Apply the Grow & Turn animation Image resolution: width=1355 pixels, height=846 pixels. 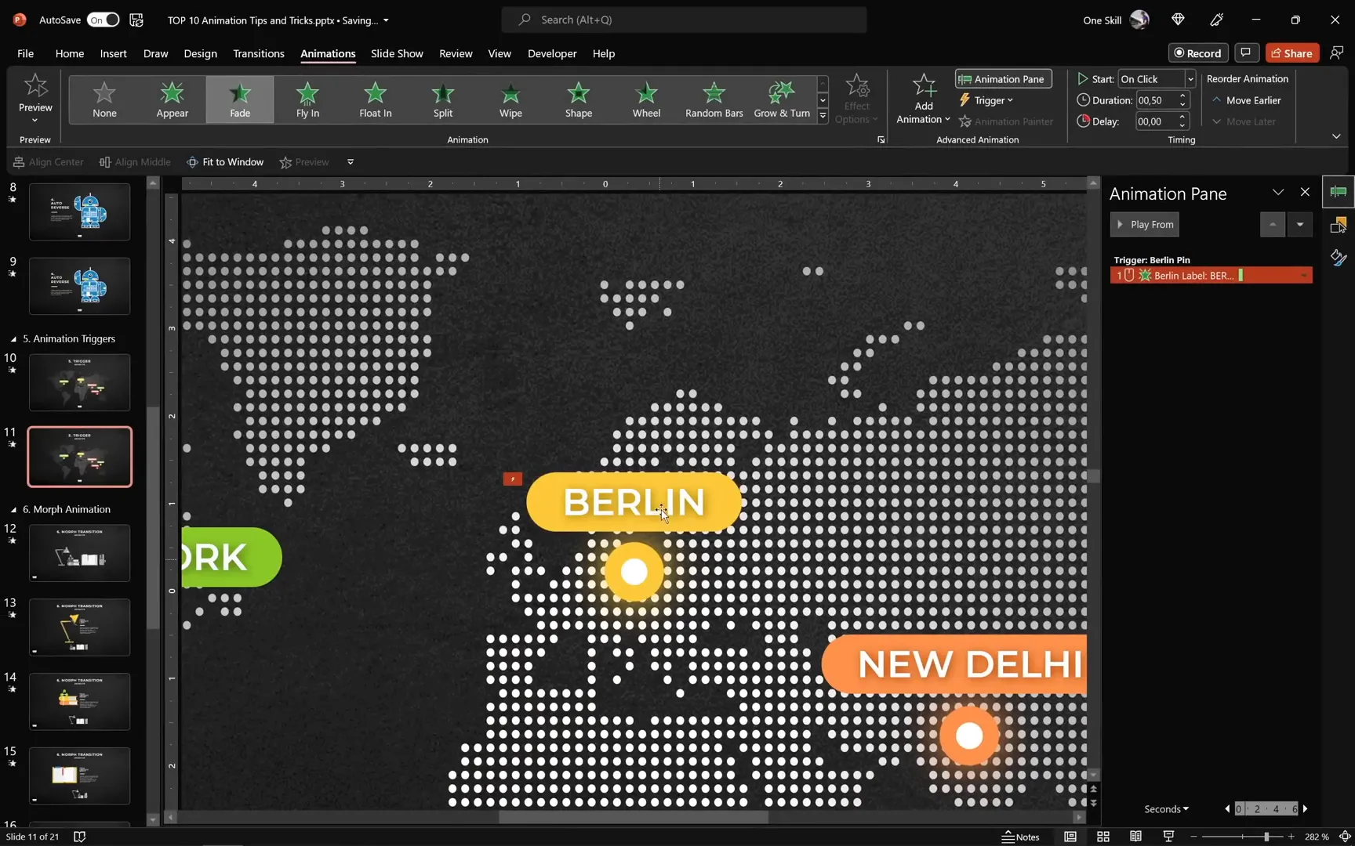pyautogui.click(x=782, y=99)
